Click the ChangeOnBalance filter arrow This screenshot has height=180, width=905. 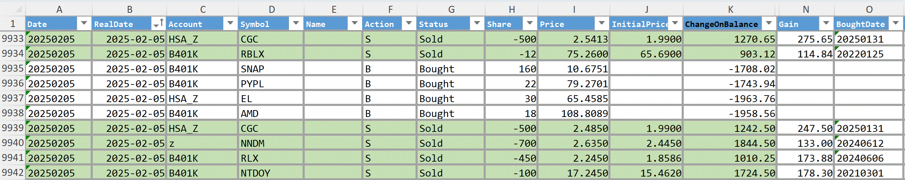coord(769,24)
